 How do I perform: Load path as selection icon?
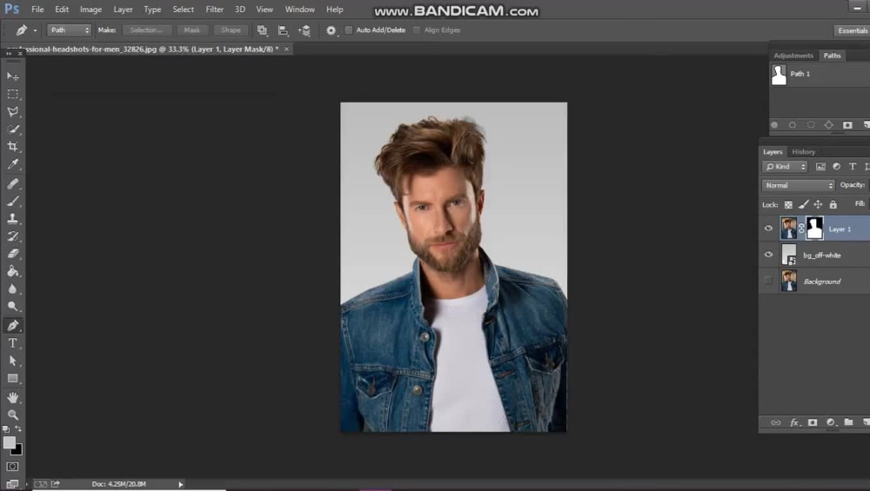[811, 125]
